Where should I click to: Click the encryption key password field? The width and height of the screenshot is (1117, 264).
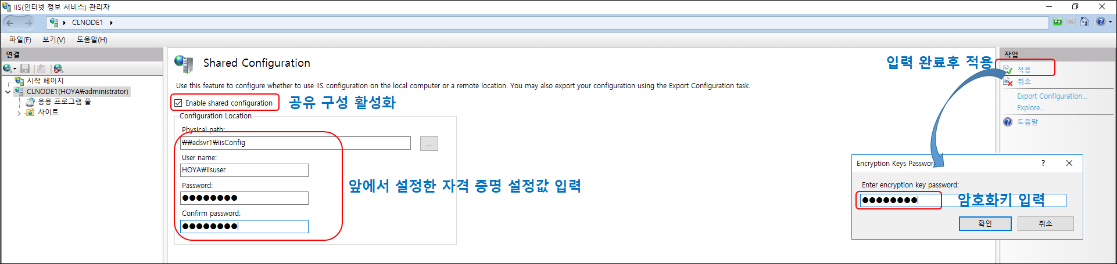click(x=962, y=201)
